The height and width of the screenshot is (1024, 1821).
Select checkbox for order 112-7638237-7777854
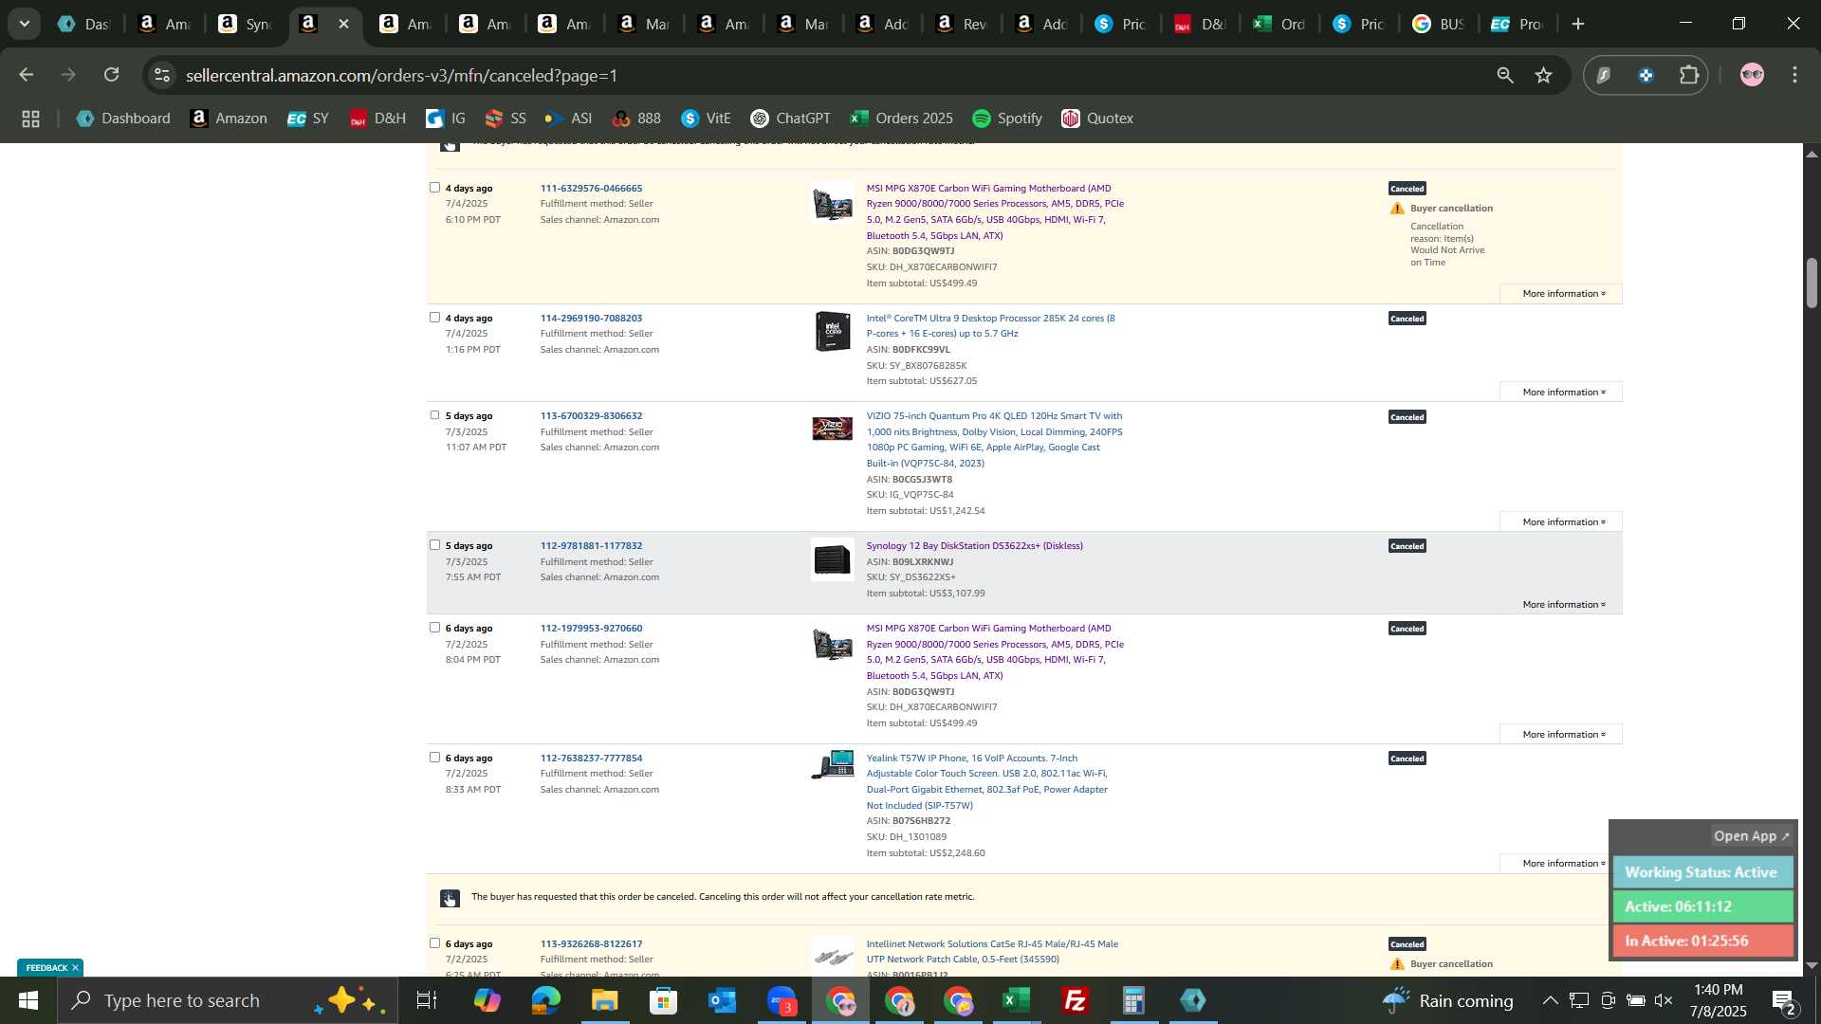tap(434, 758)
